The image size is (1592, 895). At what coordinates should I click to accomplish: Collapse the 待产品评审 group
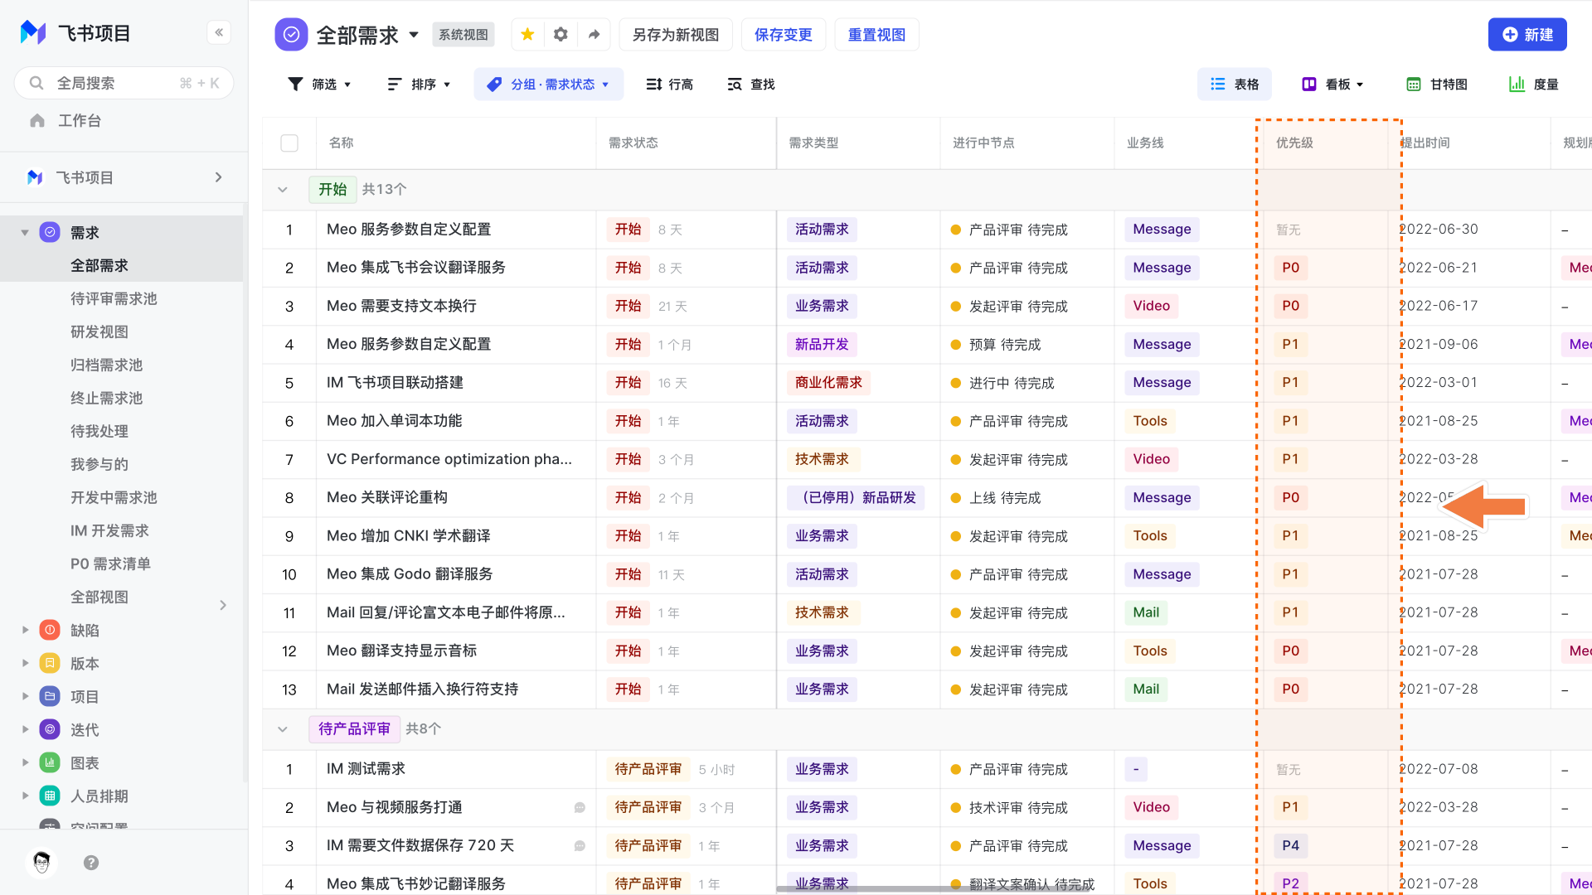coord(283,729)
